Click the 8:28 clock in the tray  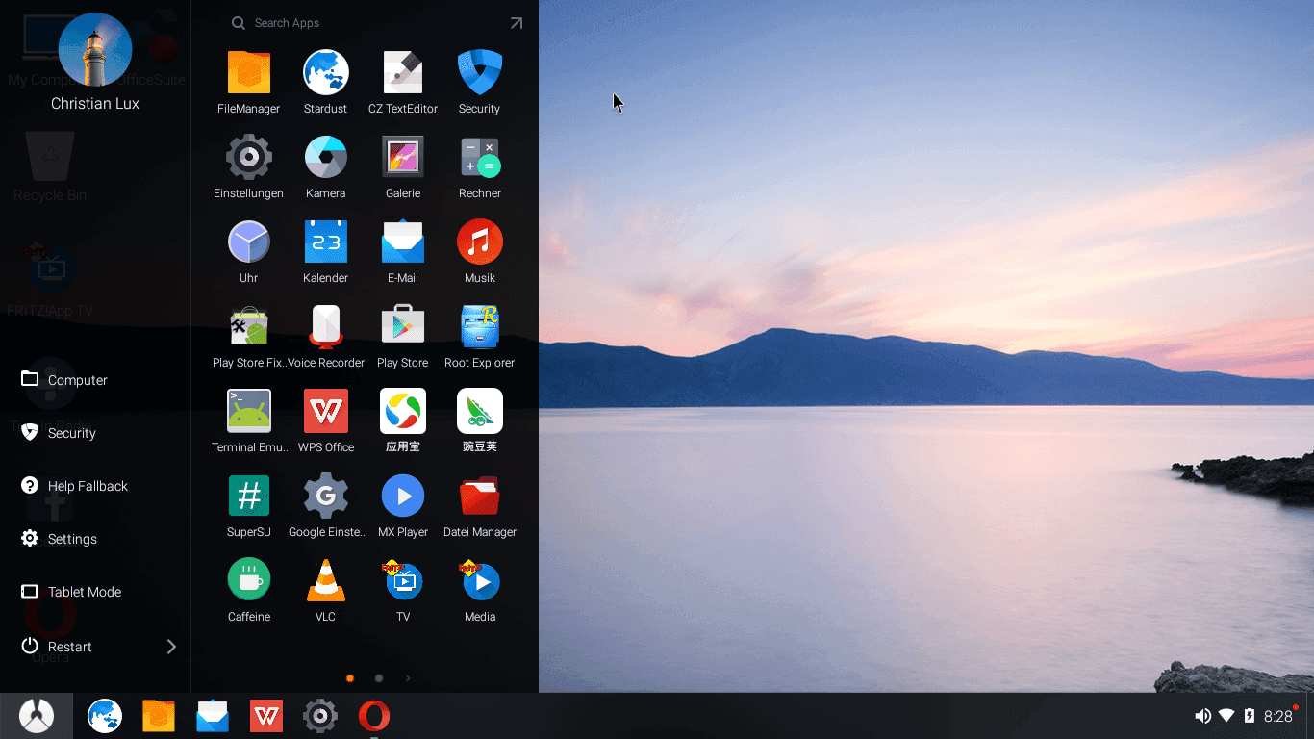[x=1278, y=716]
